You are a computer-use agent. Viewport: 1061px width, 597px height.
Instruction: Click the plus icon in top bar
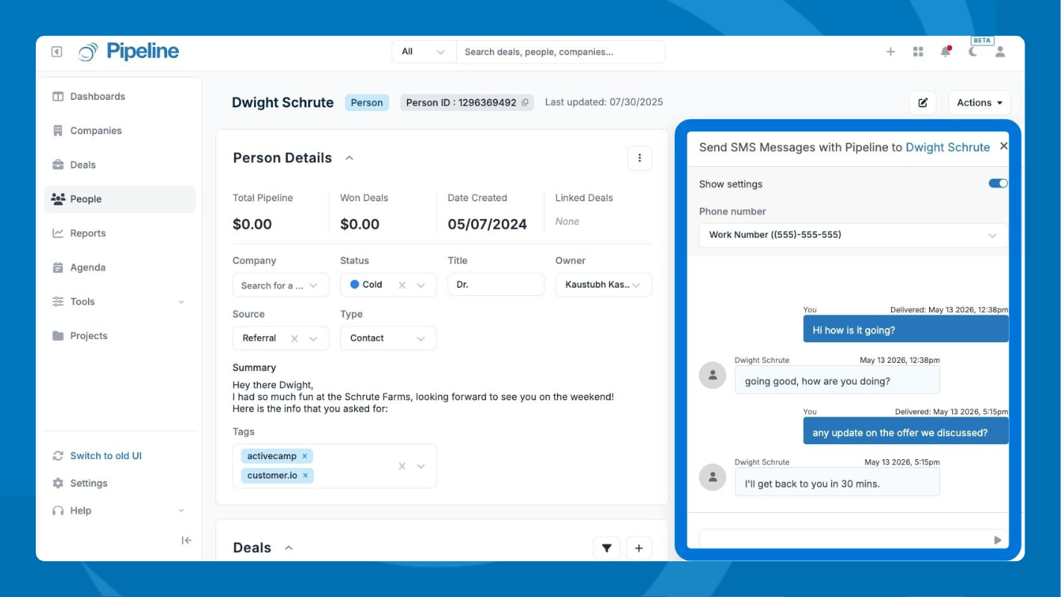point(890,51)
